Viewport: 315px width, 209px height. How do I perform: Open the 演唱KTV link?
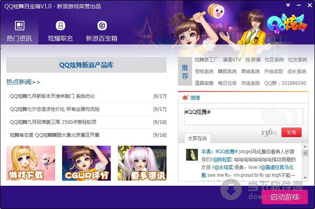pos(232,60)
